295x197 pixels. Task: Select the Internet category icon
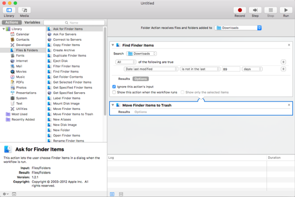(x=13, y=61)
